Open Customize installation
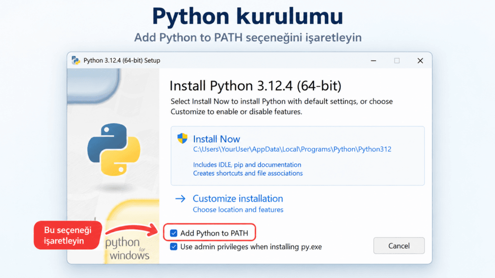Screen dimensions: 495x278 (238, 198)
